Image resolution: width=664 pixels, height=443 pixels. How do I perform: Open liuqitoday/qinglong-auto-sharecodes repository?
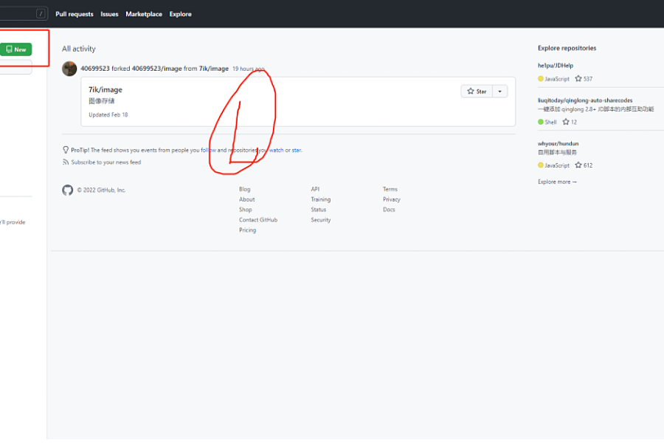click(x=585, y=100)
